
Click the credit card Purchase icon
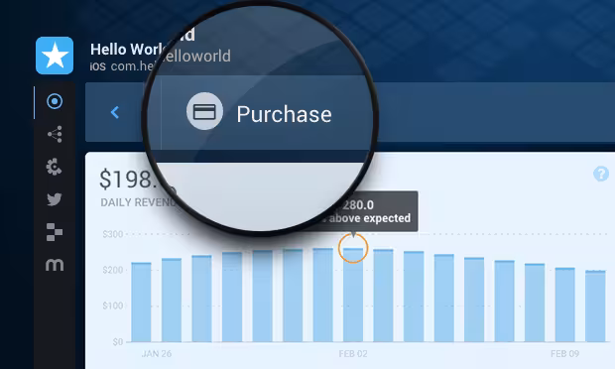(204, 111)
